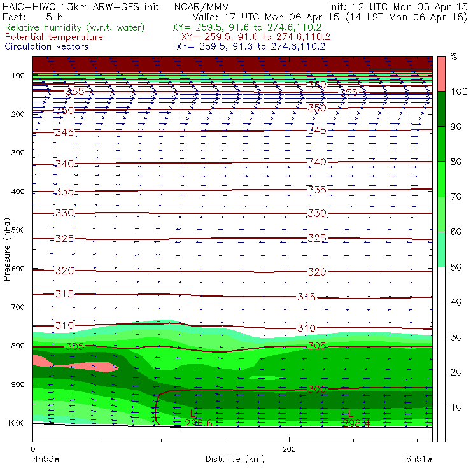Image resolution: width=471 pixels, height=471 pixels.
Task: Click the '10' colorbar value label
Action: click(456, 407)
